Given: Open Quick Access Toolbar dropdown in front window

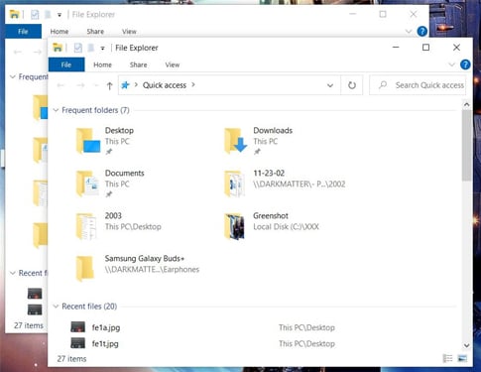Looking at the screenshot, I should click(x=102, y=49).
